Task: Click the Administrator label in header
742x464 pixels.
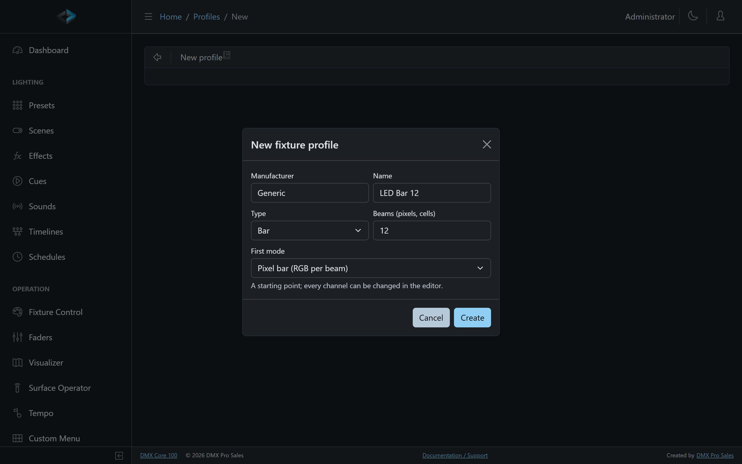Action: [x=650, y=16]
